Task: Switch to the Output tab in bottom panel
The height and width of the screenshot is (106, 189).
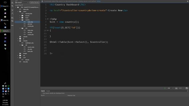Action: 48,91
